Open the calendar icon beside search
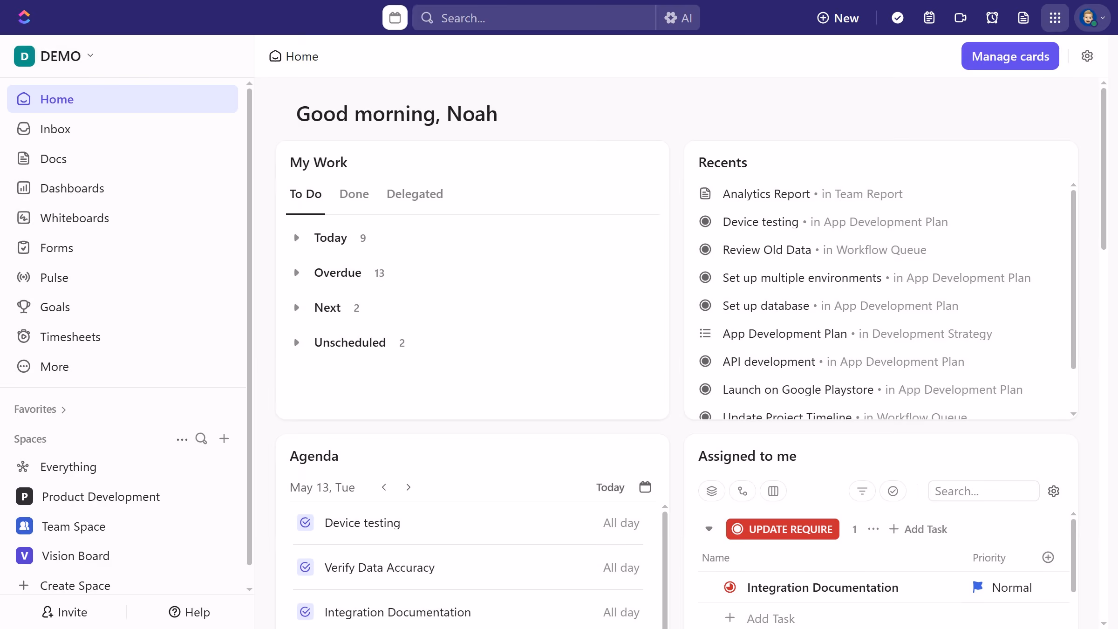The height and width of the screenshot is (629, 1118). point(395,18)
